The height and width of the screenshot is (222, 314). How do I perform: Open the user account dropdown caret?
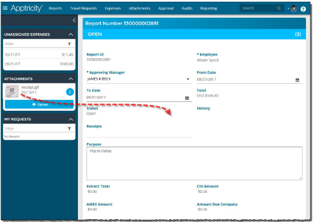point(289,9)
